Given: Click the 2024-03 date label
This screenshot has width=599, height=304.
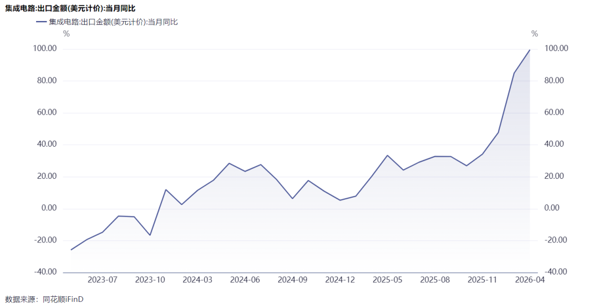Looking at the screenshot, I should coord(197,280).
